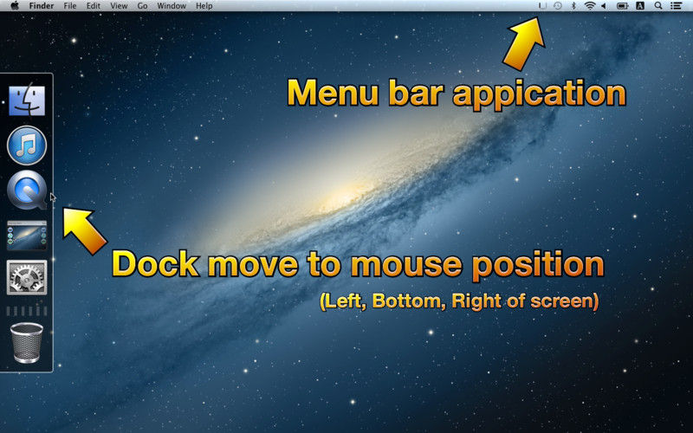Image resolution: width=693 pixels, height=433 pixels.
Task: Show Notification Center list icon
Action: pos(677,6)
